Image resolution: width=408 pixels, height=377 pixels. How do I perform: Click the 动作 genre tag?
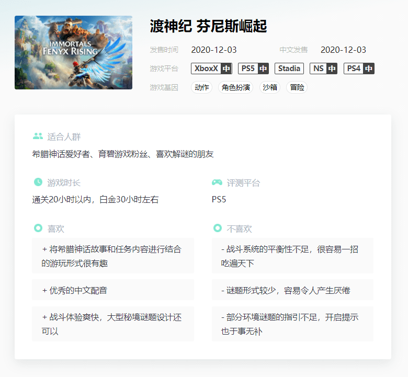coord(202,87)
